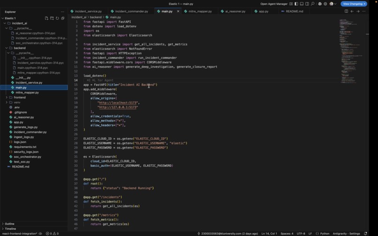
Task: Click the git blame author in status bar
Action: click(227, 234)
